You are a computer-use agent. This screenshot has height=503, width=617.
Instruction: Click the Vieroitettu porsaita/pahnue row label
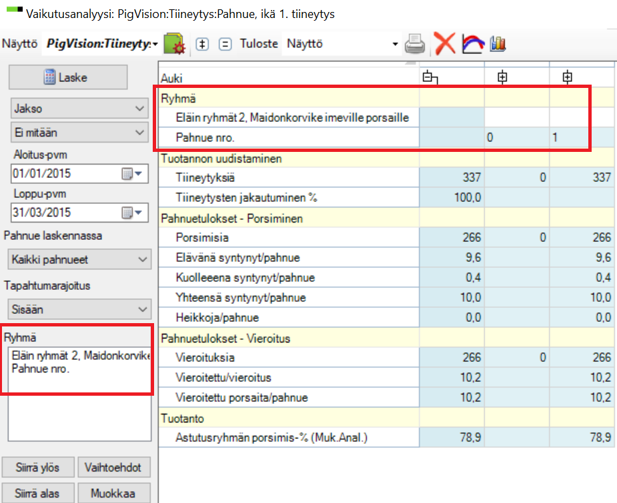tap(241, 398)
